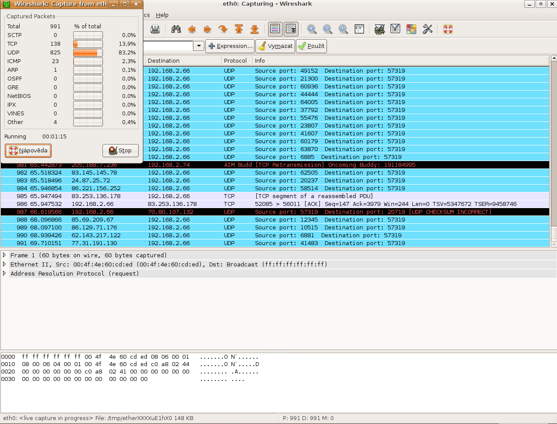
Task: Open Capture Filters dialog icon
Action: click(380, 29)
